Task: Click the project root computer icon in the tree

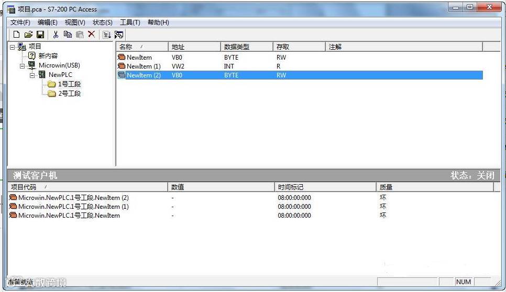Action: pos(22,47)
